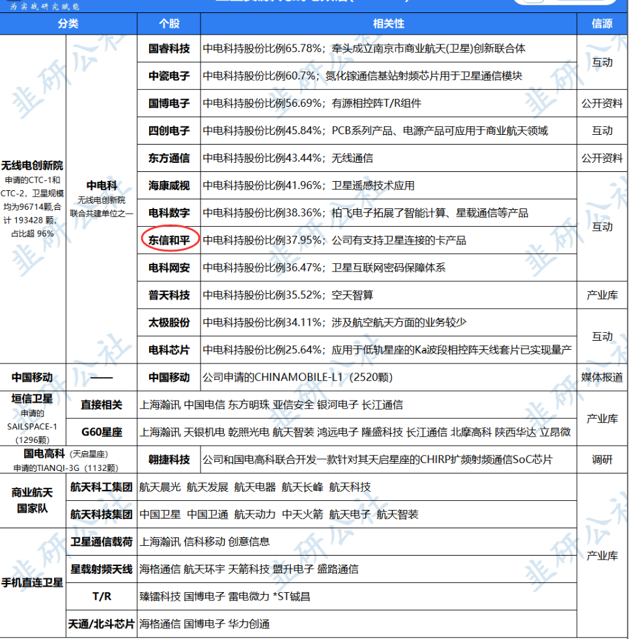Click the CHINAMOBILE-L1 (2520颗) description

[389, 377]
